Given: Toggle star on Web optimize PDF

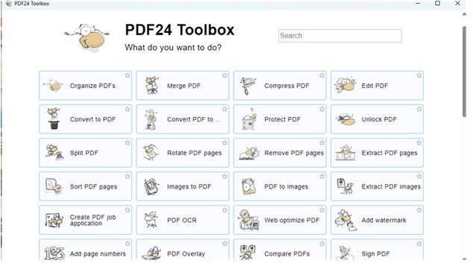Looking at the screenshot, I should [x=322, y=210].
